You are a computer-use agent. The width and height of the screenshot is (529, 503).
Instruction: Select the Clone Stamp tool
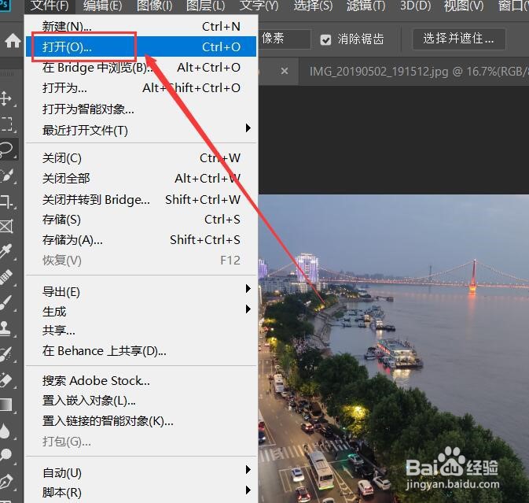[6, 328]
